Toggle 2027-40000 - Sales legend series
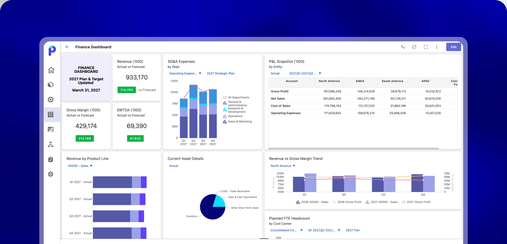This screenshot has width=507, height=244. [382, 202]
